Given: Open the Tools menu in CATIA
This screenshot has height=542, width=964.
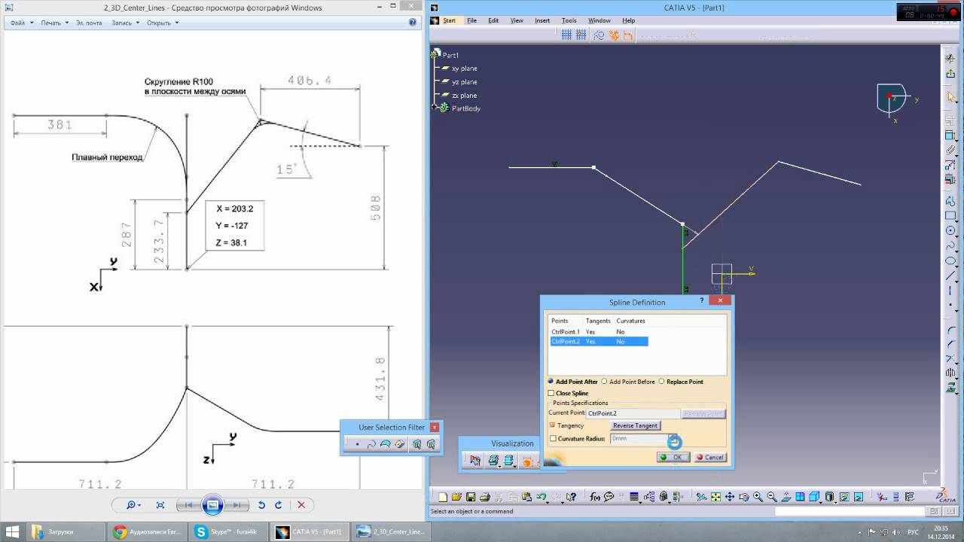Looking at the screenshot, I should coord(569,20).
